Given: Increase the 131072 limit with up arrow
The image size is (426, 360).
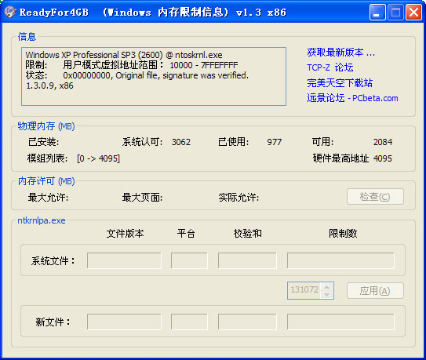Looking at the screenshot, I should 327,287.
